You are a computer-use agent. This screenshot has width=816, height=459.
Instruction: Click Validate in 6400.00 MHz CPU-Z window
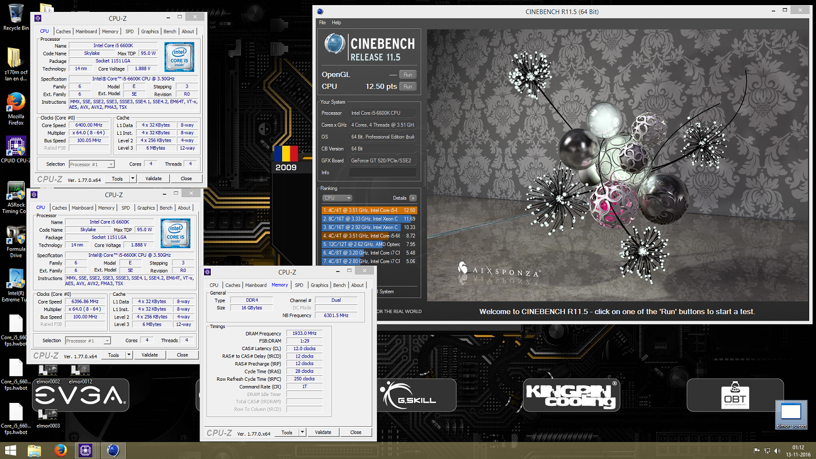point(154,178)
